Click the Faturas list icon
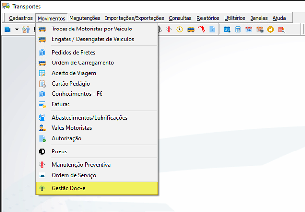305x212 pixels. tap(42, 105)
